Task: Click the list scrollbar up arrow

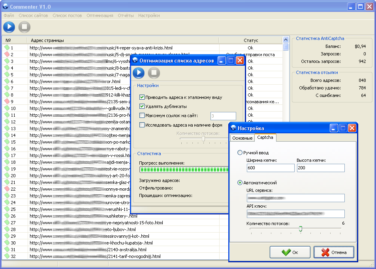Action: pyautogui.click(x=286, y=40)
